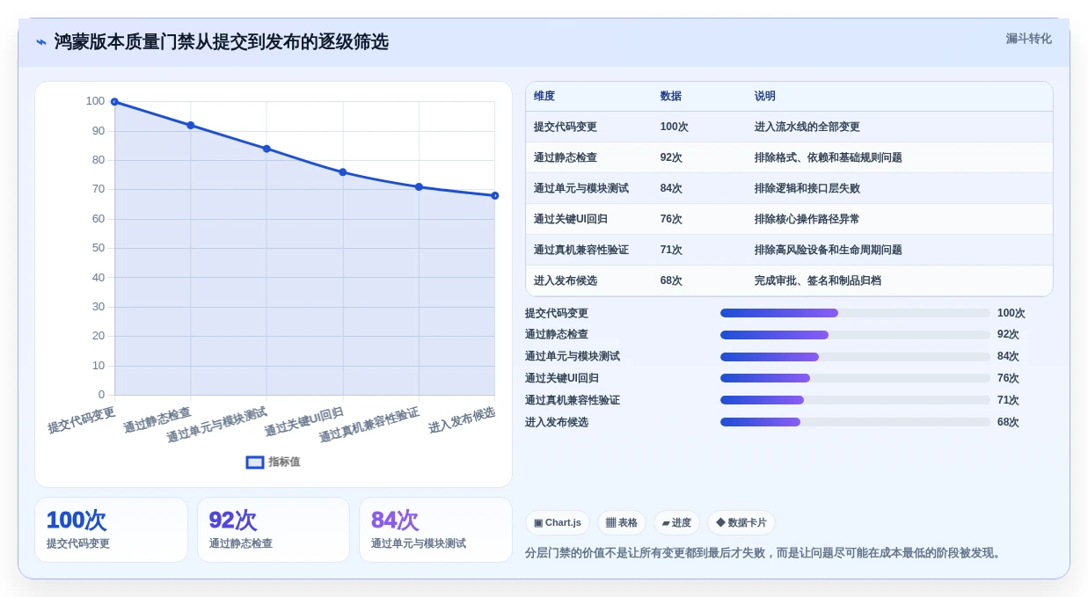The width and height of the screenshot is (1088, 597).
Task: Click the 漏斗转化 label at top right
Action: point(1028,39)
